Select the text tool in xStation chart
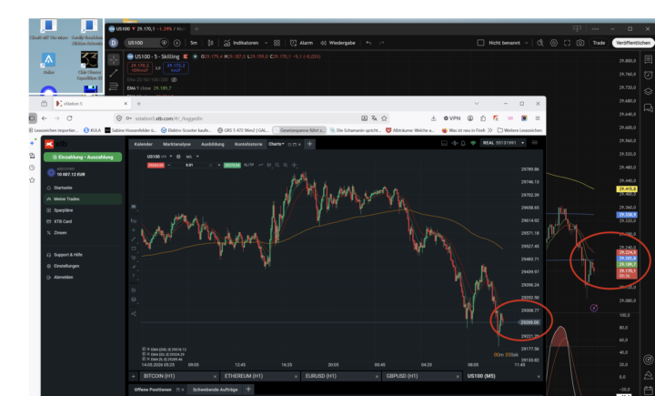655x396 pixels. coord(134,276)
